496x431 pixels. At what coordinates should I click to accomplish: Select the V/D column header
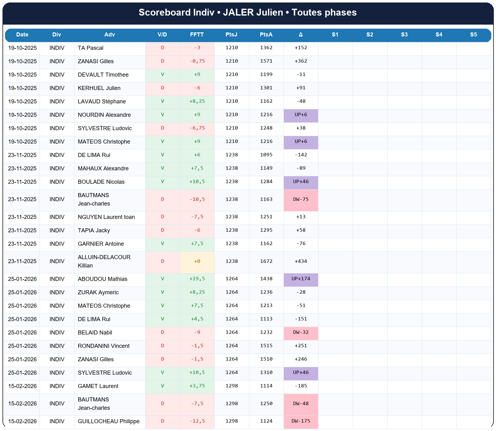pyautogui.click(x=162, y=35)
